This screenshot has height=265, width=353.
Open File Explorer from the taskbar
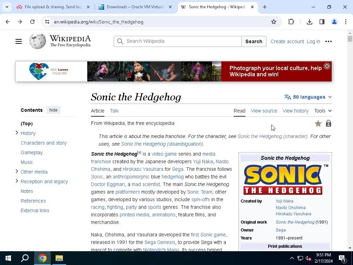59,258
